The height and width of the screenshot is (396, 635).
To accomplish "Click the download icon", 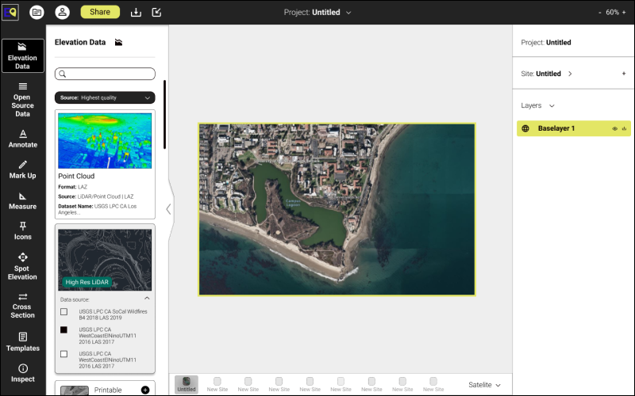I will point(136,12).
